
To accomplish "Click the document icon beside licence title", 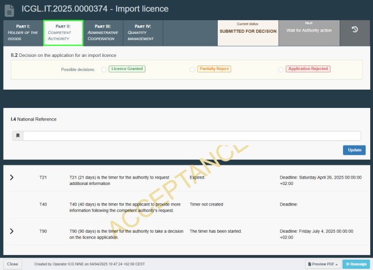I will (x=9, y=9).
